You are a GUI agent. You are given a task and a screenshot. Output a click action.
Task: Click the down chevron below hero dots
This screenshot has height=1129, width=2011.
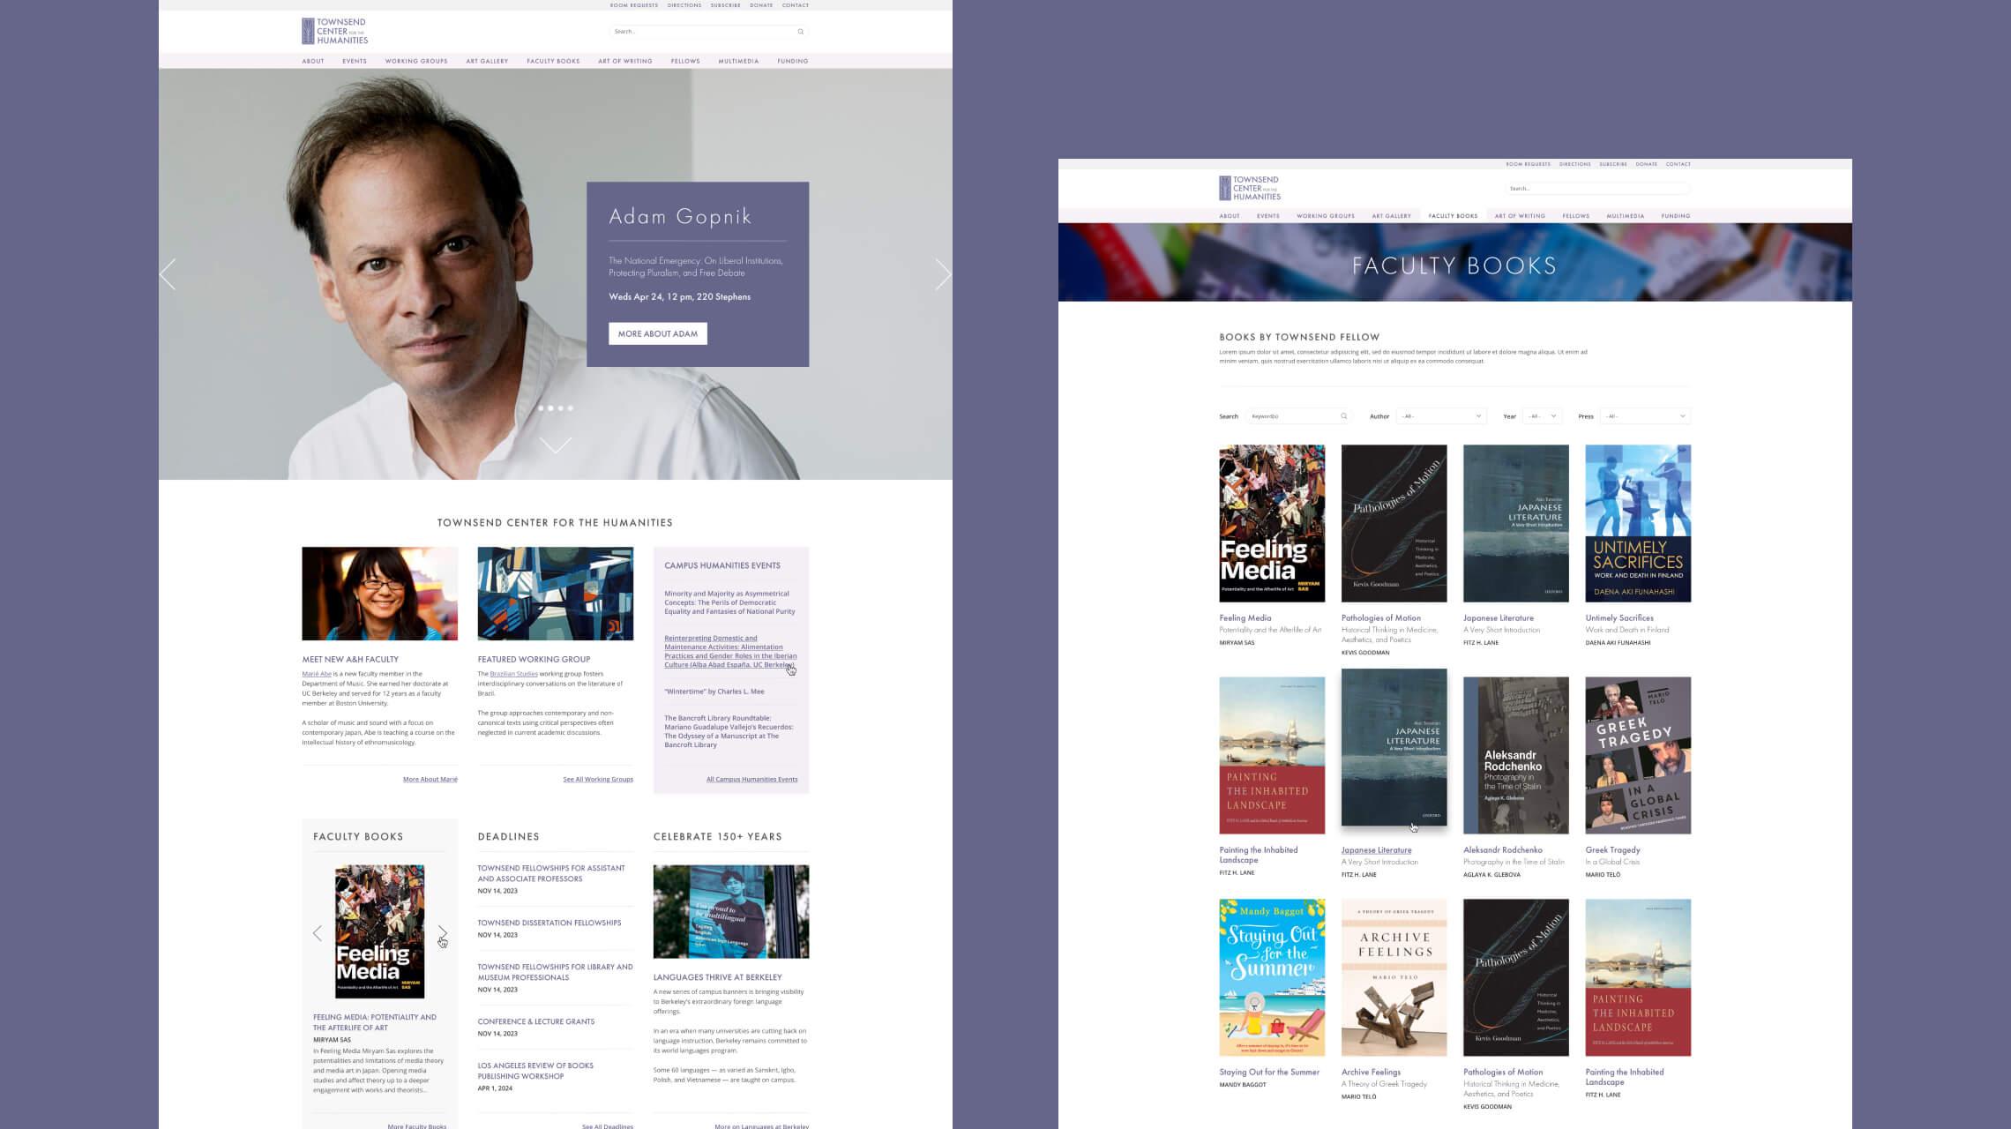click(556, 445)
